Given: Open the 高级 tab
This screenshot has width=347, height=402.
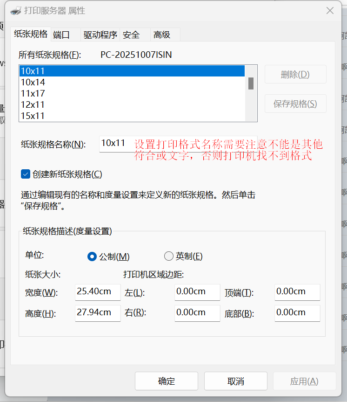Looking at the screenshot, I should tap(165, 35).
